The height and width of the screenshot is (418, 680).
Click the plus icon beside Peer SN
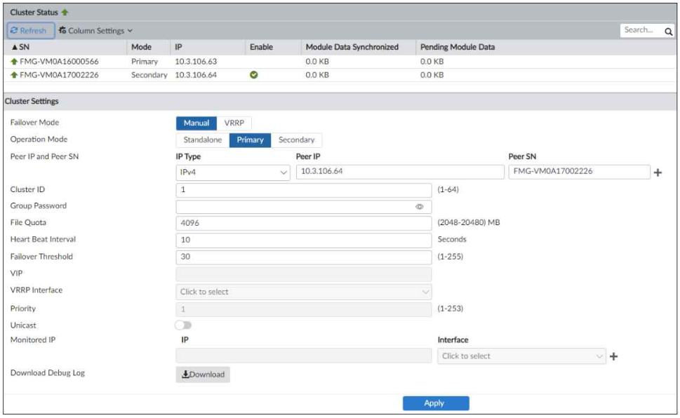tap(658, 173)
